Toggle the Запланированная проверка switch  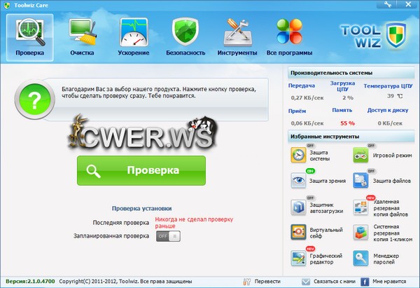(x=168, y=236)
